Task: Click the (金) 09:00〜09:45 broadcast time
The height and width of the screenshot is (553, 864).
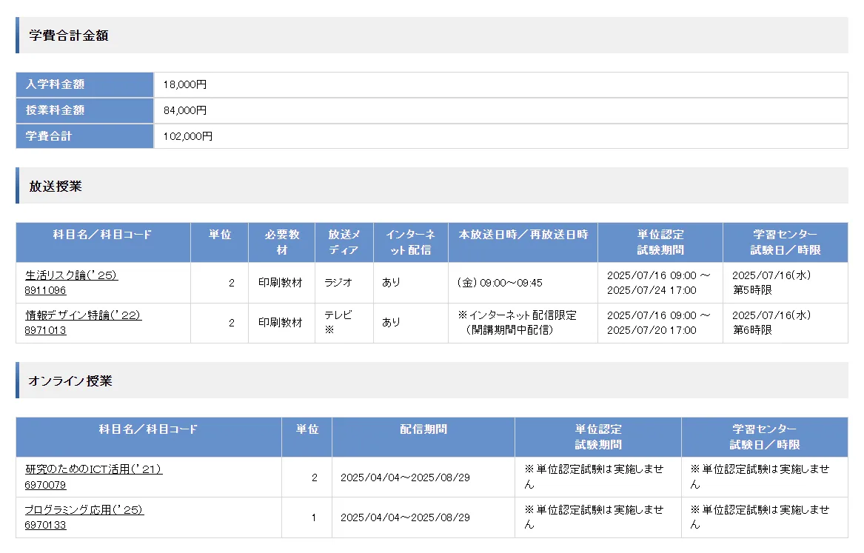Action: coord(500,283)
